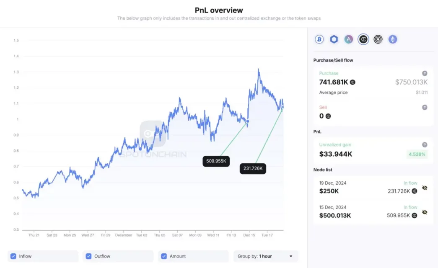Click the Purchase help question-mark icon
Image resolution: width=438 pixels, height=268 pixels.
point(425,73)
